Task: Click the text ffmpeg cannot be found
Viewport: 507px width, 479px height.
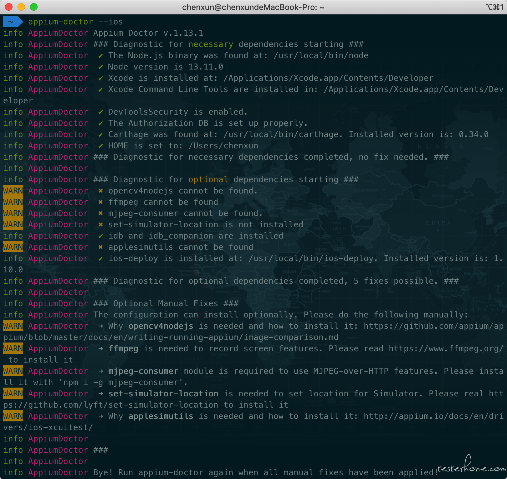Action: point(163,202)
